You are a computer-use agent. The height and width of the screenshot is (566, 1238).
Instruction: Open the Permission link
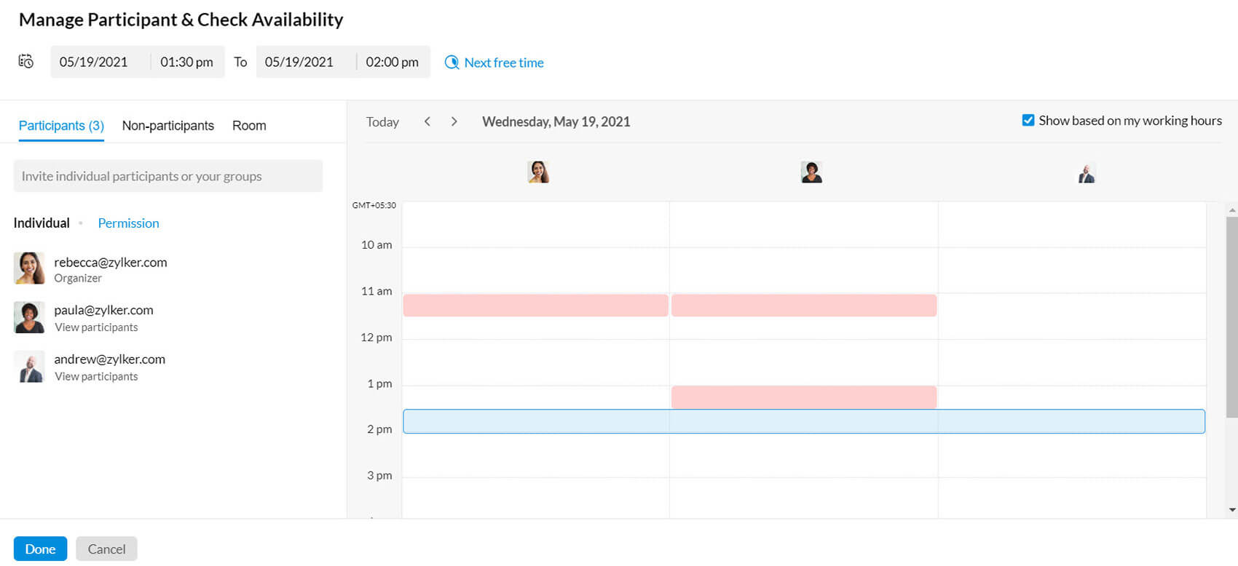pos(128,223)
